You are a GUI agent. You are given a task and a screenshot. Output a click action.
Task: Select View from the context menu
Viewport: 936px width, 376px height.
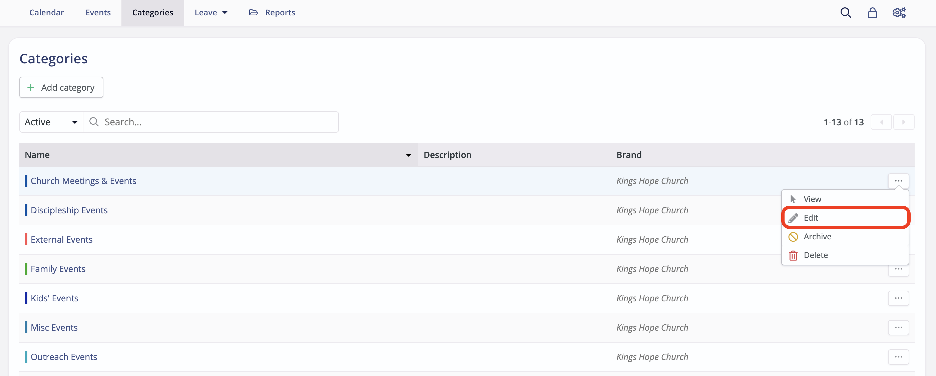[813, 199]
